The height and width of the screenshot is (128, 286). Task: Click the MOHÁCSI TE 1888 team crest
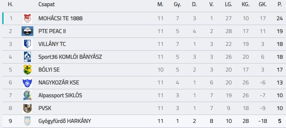click(x=27, y=18)
